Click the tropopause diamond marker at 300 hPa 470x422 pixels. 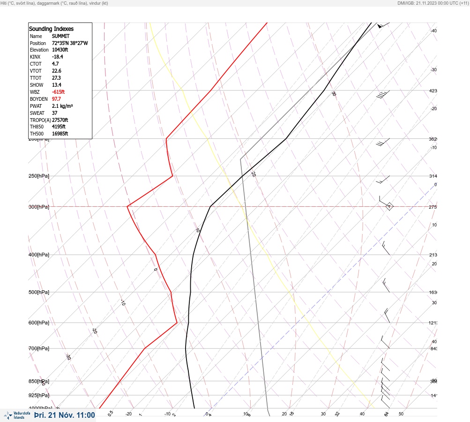[389, 206]
